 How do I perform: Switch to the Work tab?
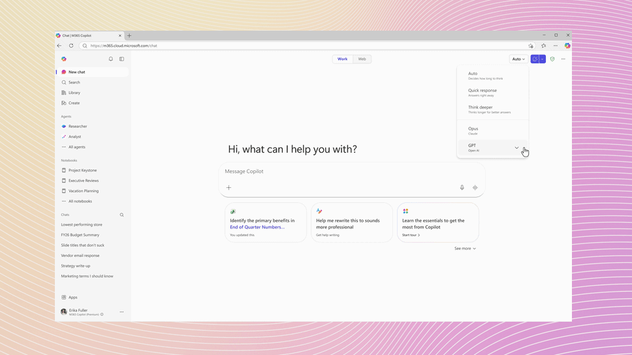pyautogui.click(x=342, y=59)
